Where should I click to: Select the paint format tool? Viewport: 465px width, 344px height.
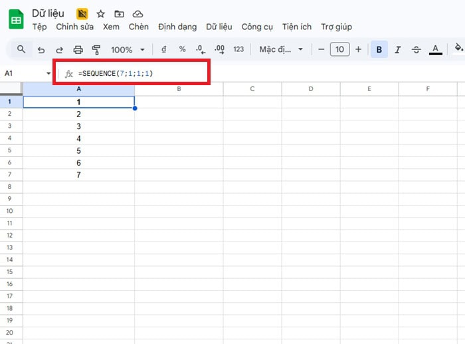click(x=96, y=49)
